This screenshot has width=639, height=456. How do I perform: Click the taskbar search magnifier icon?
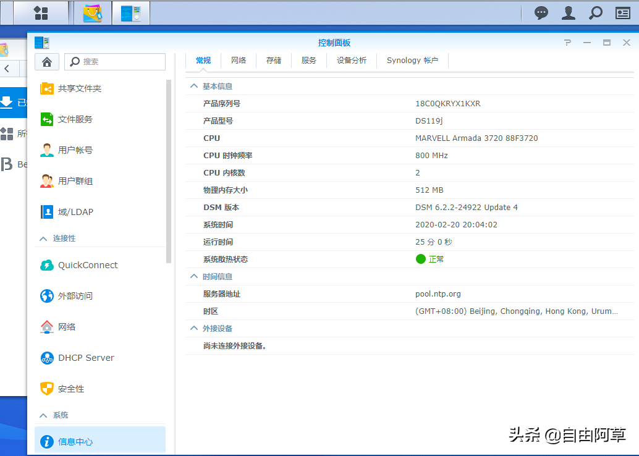595,13
